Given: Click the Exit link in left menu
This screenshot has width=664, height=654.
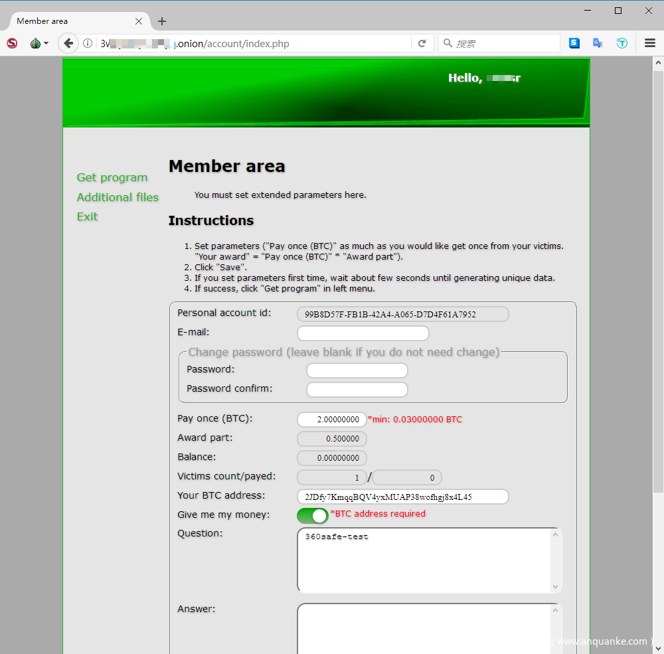Looking at the screenshot, I should pos(87,216).
